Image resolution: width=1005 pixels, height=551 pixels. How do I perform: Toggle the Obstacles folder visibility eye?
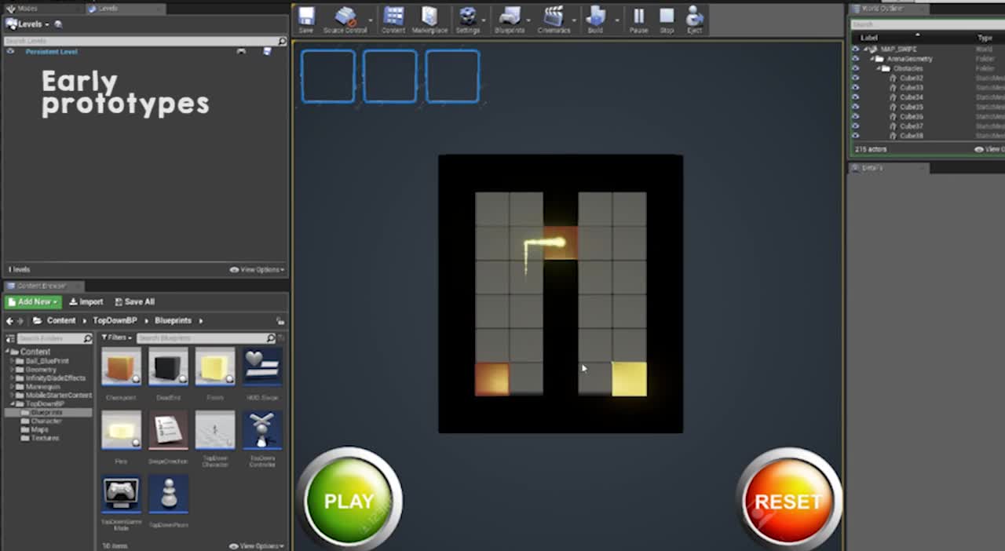click(855, 68)
